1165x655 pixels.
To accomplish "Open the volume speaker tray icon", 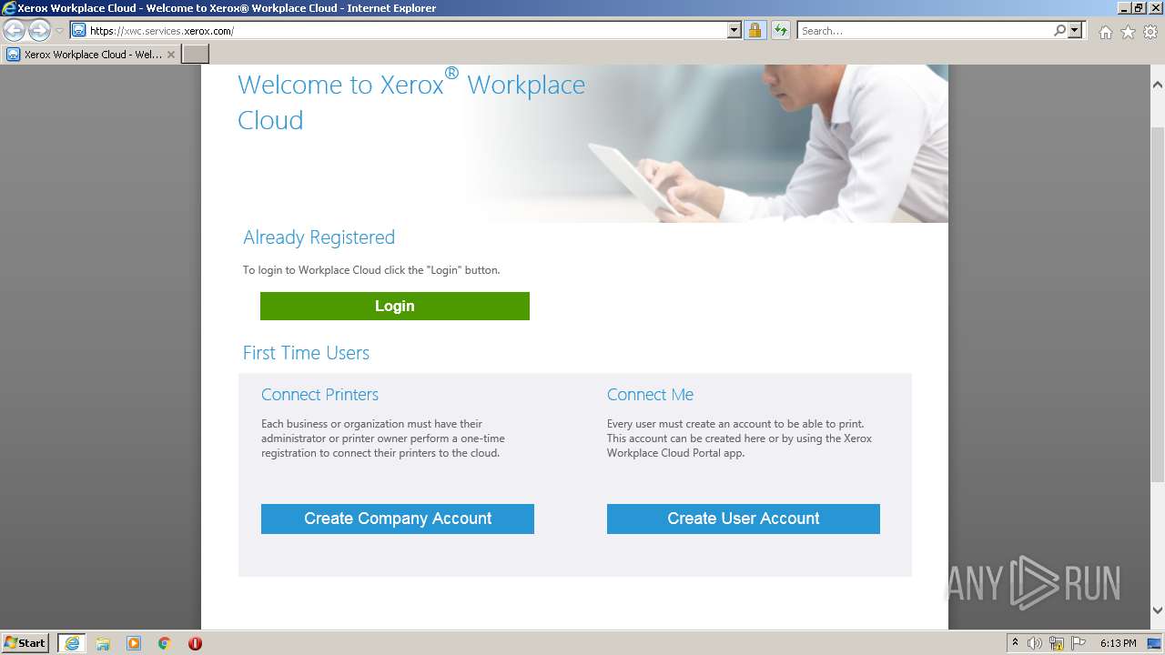I will click(x=1035, y=643).
